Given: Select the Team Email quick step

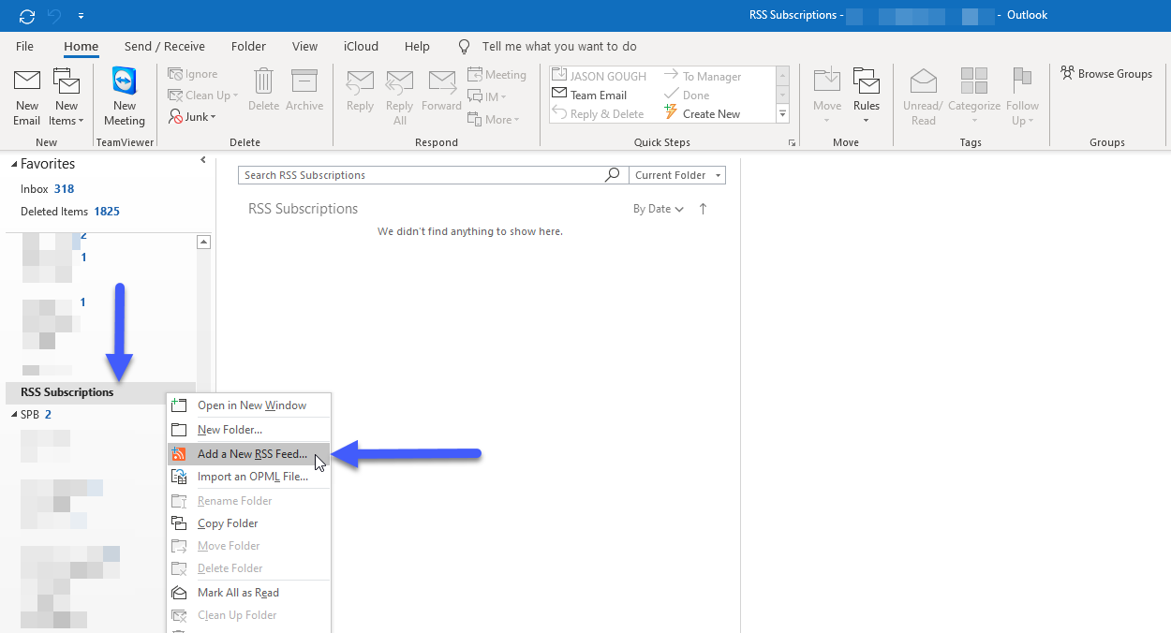Looking at the screenshot, I should (588, 96).
